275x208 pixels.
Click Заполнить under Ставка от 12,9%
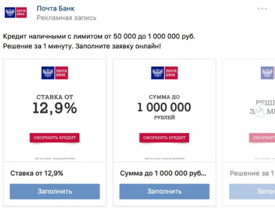(55, 191)
